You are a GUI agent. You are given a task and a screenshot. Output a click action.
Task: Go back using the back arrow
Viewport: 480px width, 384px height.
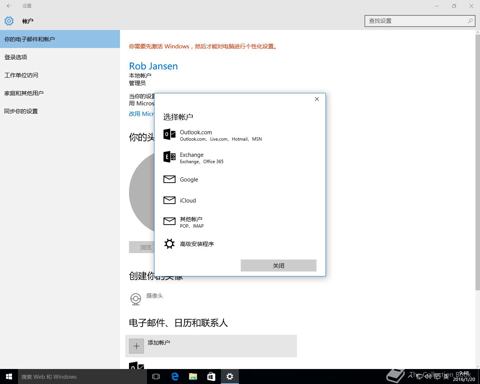click(9, 6)
